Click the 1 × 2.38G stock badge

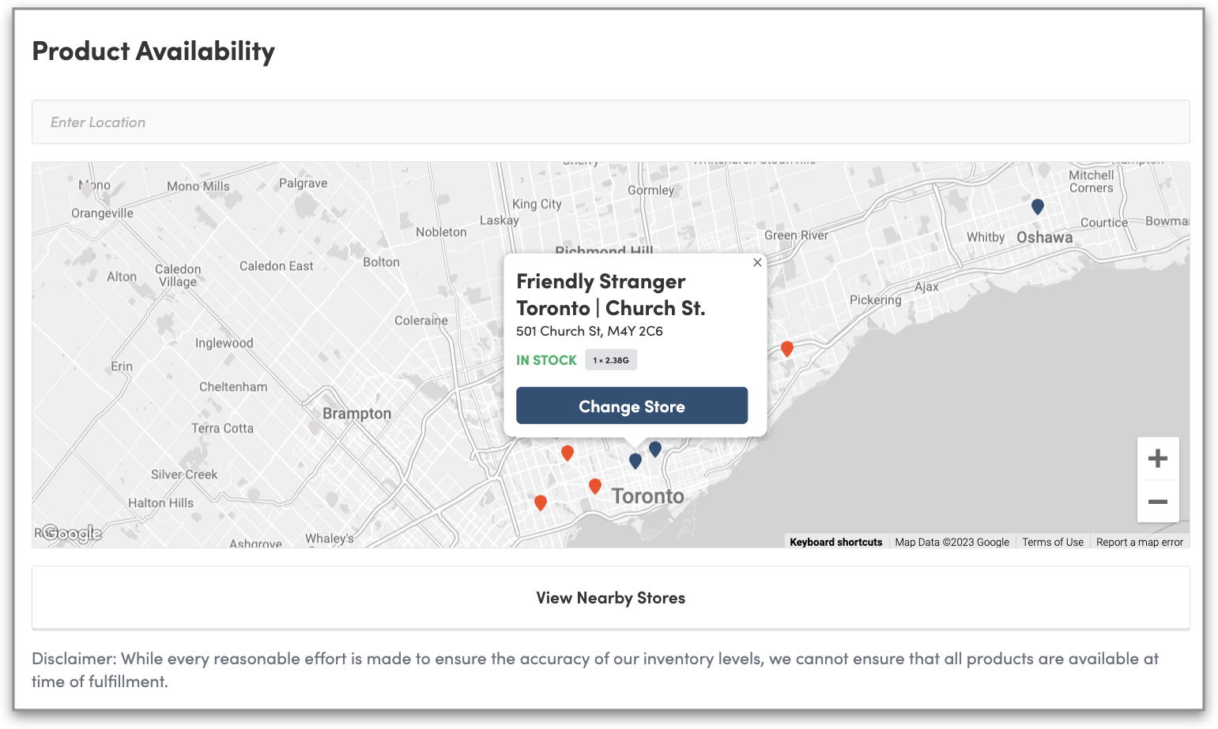(611, 360)
